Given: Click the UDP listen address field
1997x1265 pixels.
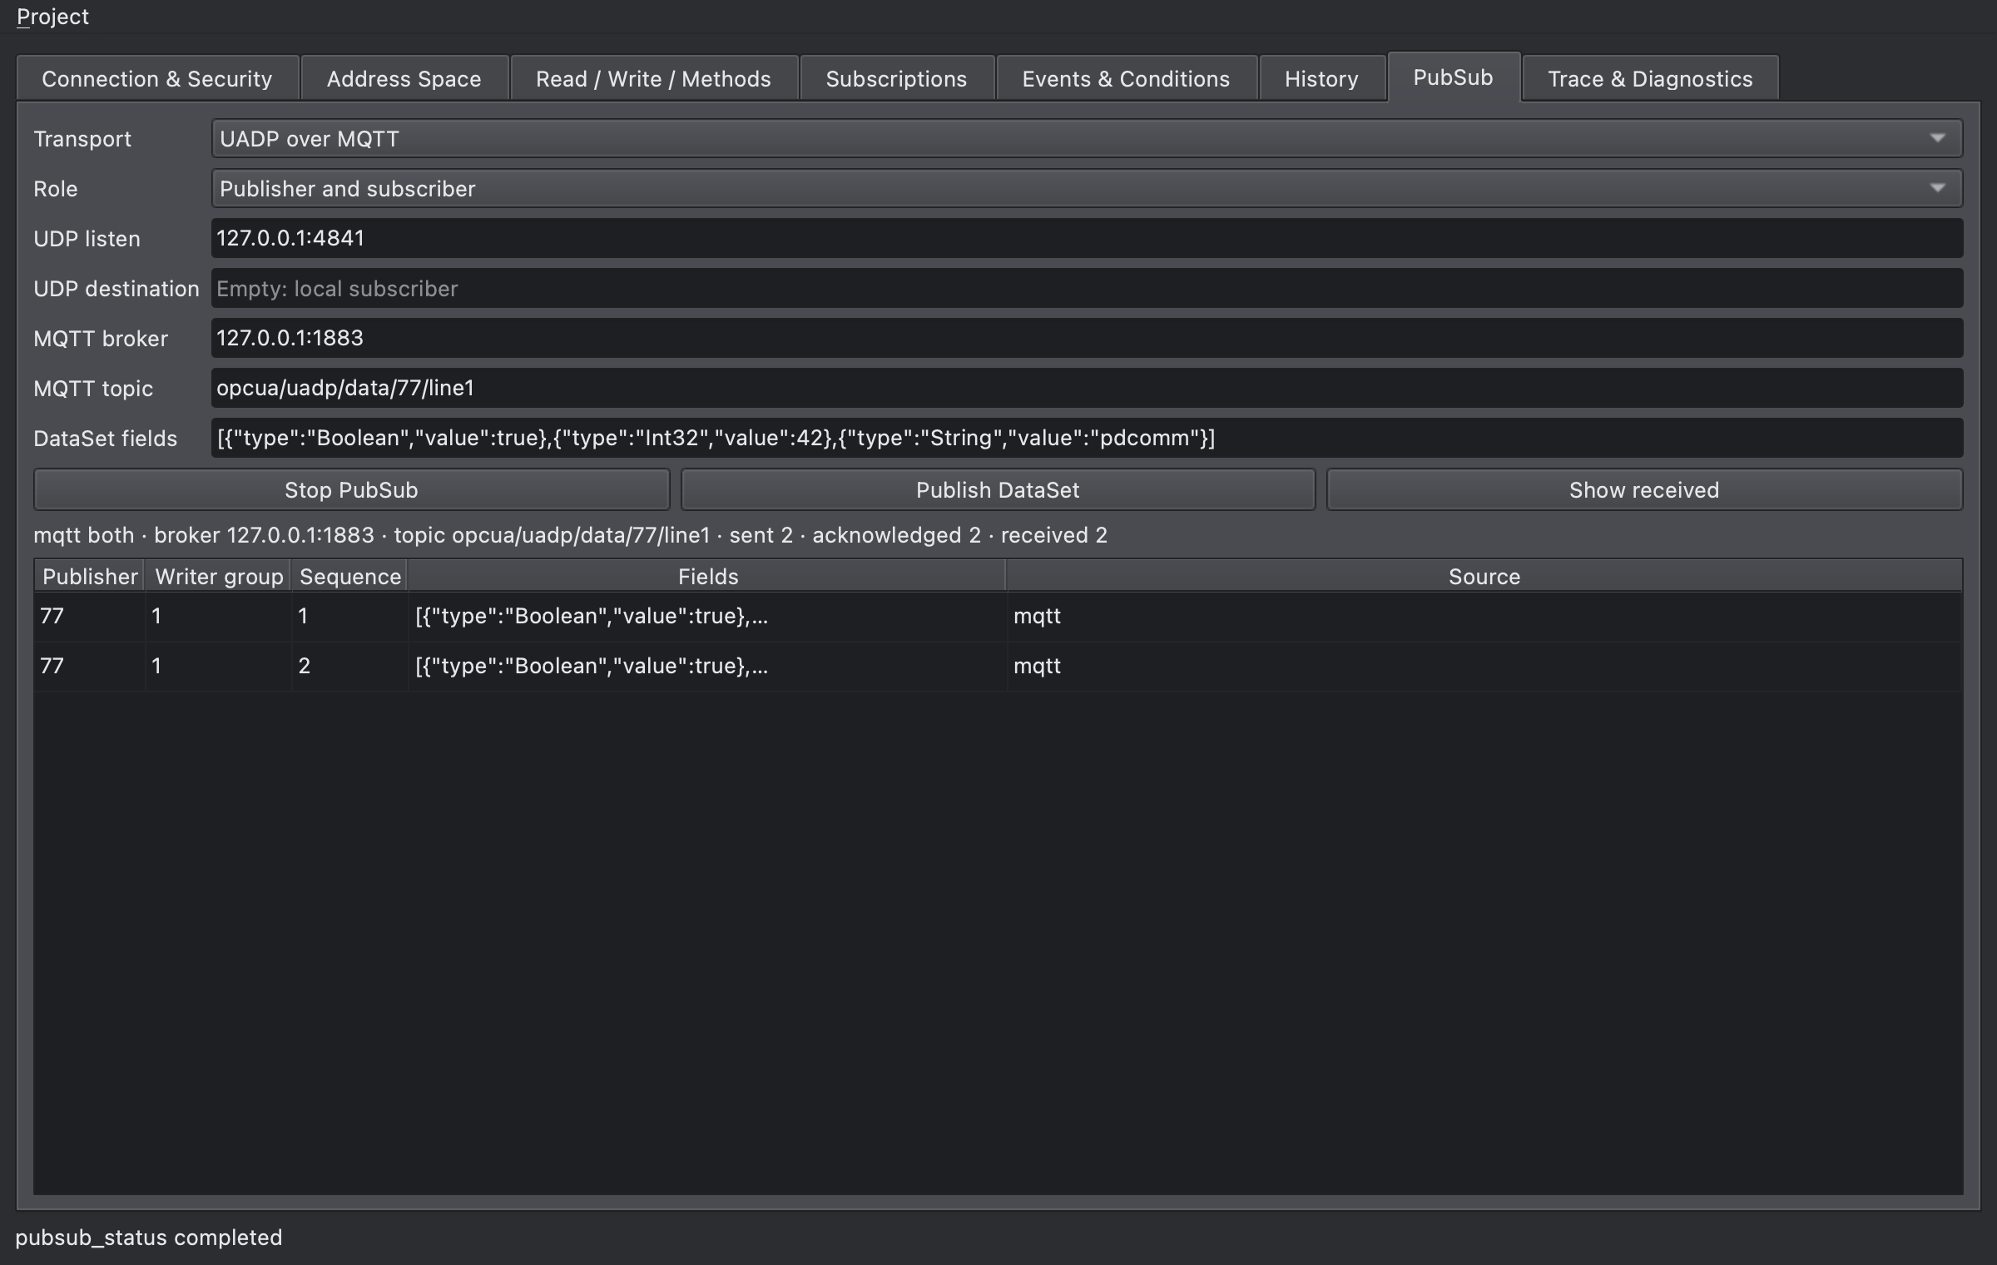Looking at the screenshot, I should [x=1087, y=239].
